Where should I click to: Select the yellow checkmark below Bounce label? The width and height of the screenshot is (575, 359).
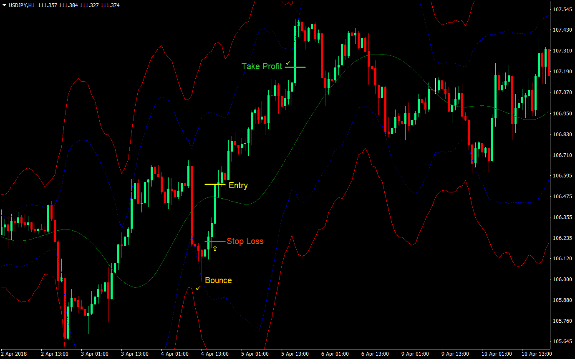[x=198, y=288]
